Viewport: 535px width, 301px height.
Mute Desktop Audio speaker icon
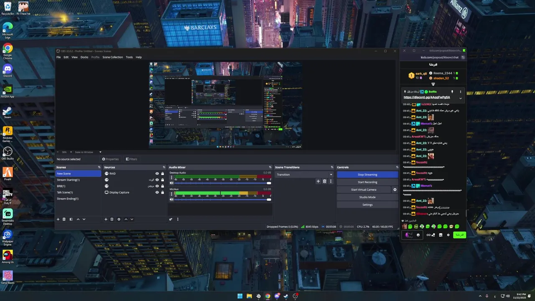click(x=171, y=183)
